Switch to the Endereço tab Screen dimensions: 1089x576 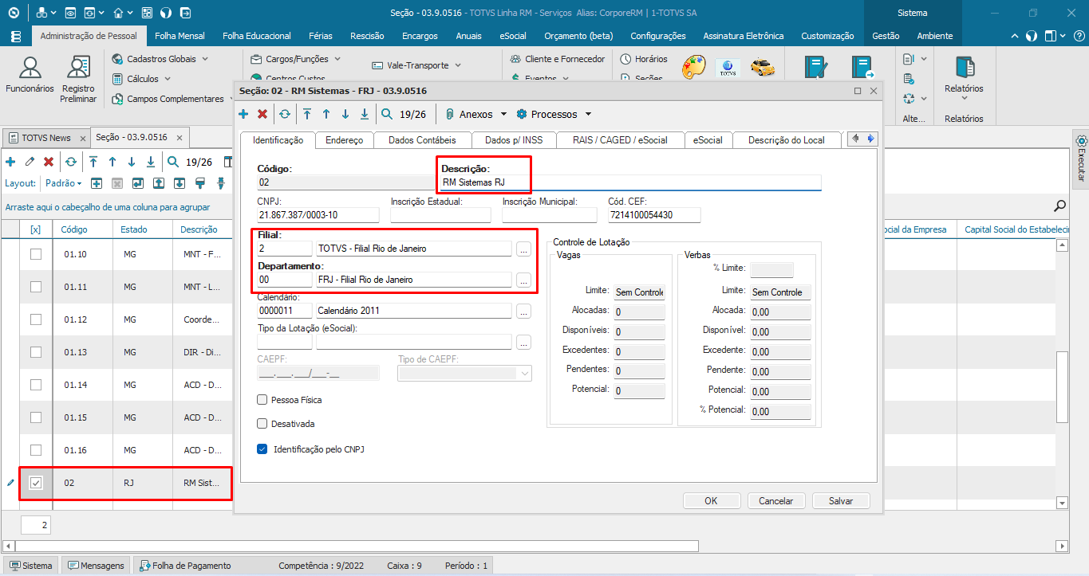tap(344, 140)
